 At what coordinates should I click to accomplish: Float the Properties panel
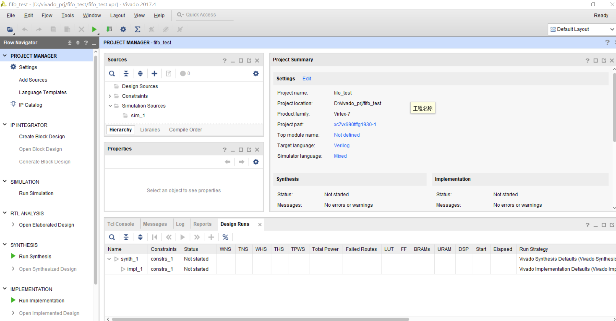[x=249, y=150]
